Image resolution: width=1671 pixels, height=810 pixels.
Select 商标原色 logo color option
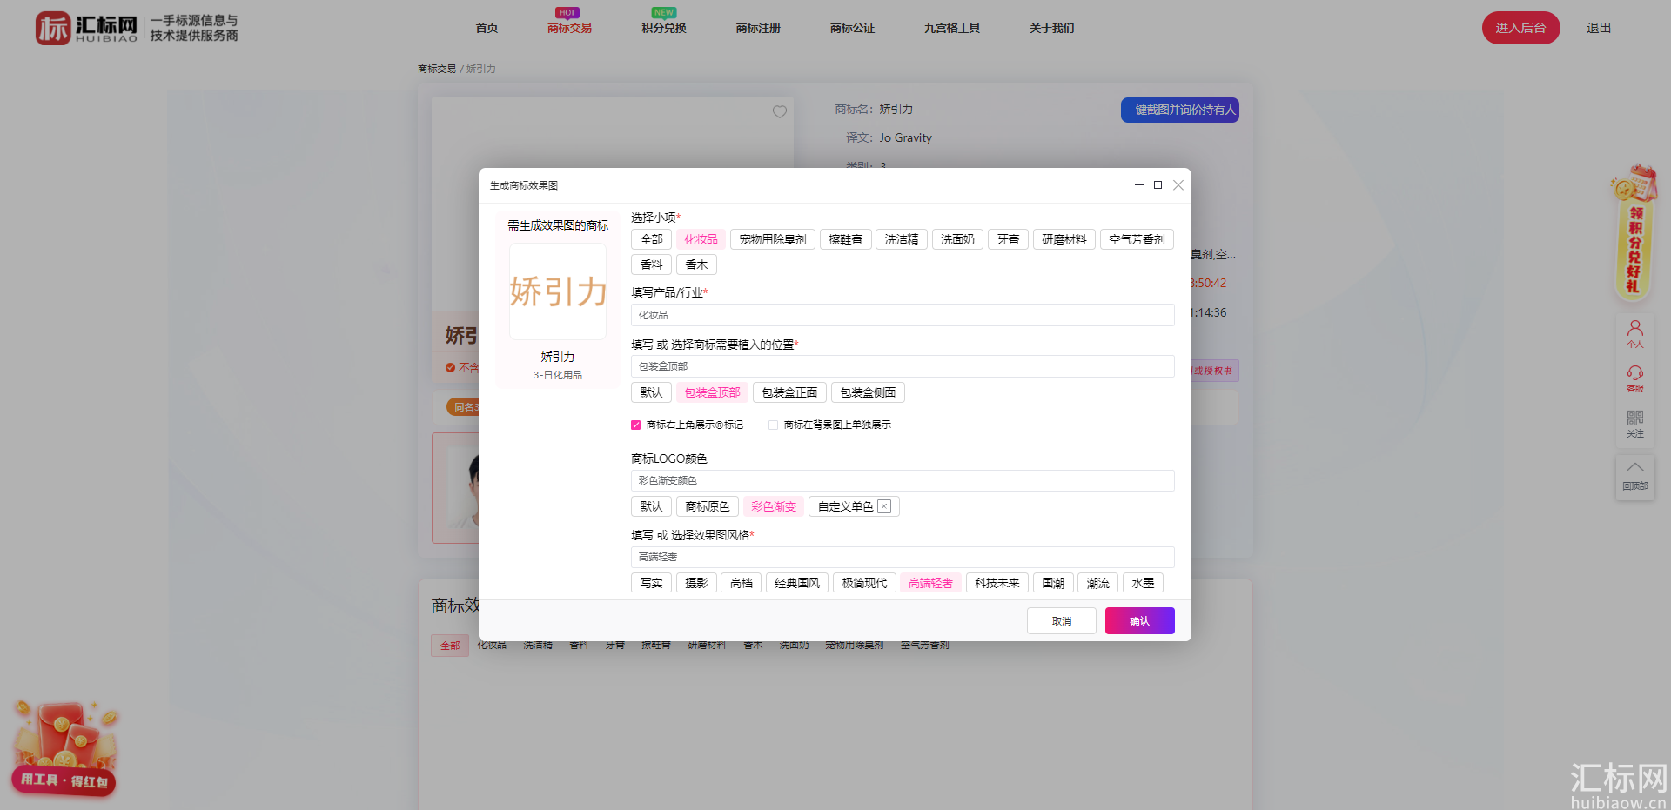click(708, 506)
